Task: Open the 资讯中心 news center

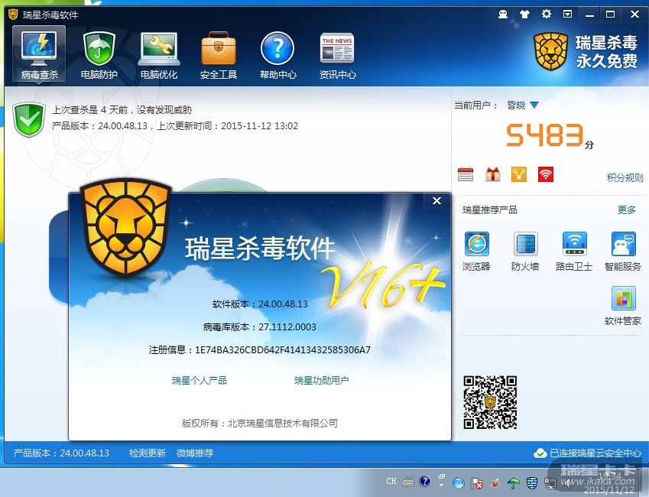Action: point(337,56)
